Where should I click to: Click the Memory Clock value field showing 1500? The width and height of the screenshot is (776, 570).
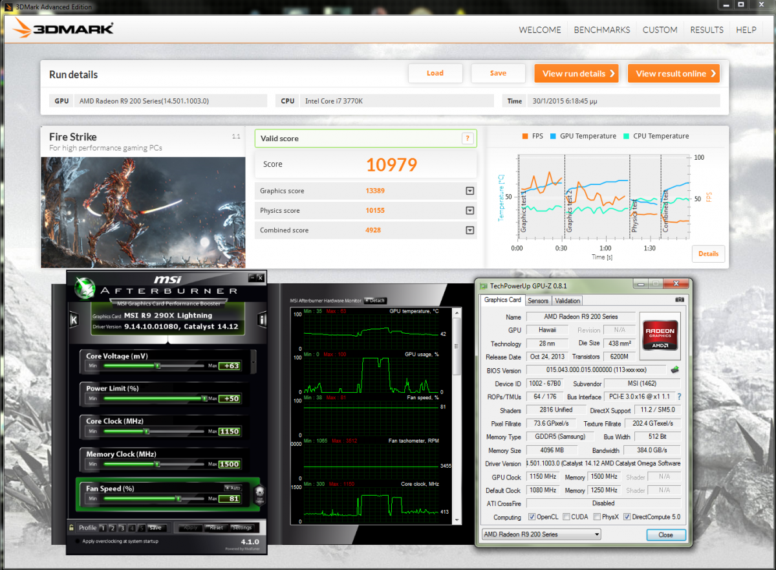point(229,465)
